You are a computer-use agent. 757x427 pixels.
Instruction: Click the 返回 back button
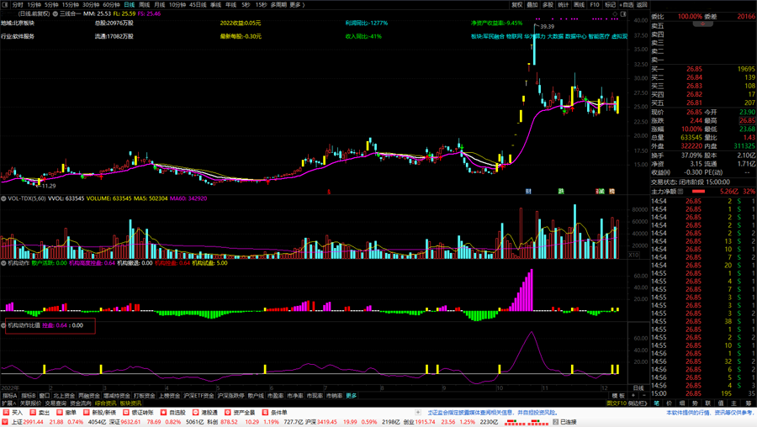pyautogui.click(x=643, y=5)
